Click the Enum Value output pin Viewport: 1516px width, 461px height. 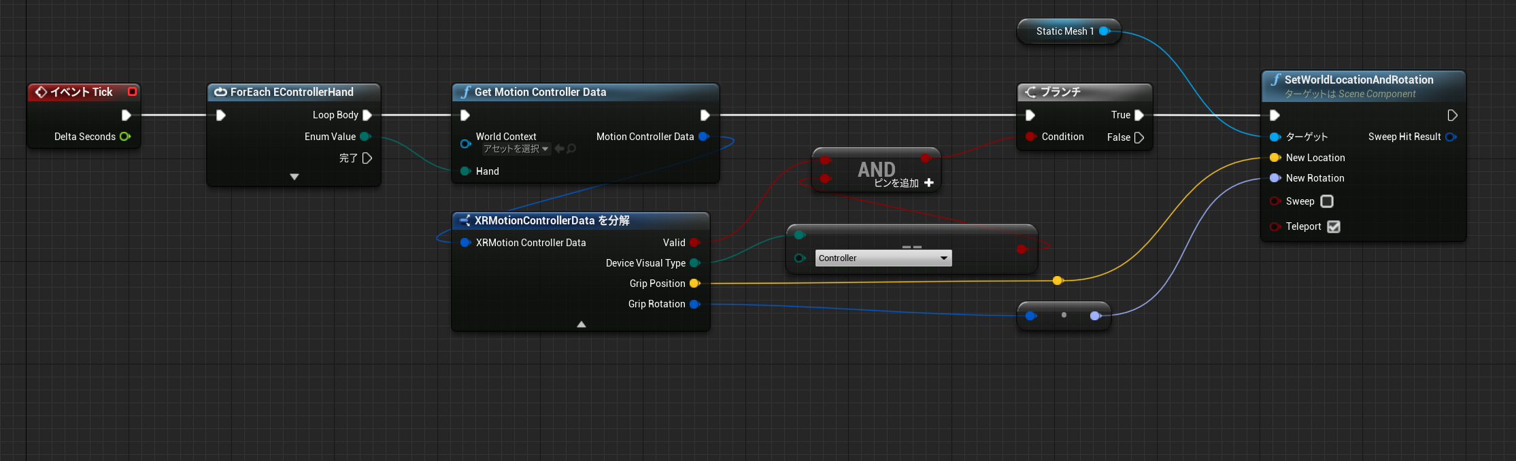point(365,137)
